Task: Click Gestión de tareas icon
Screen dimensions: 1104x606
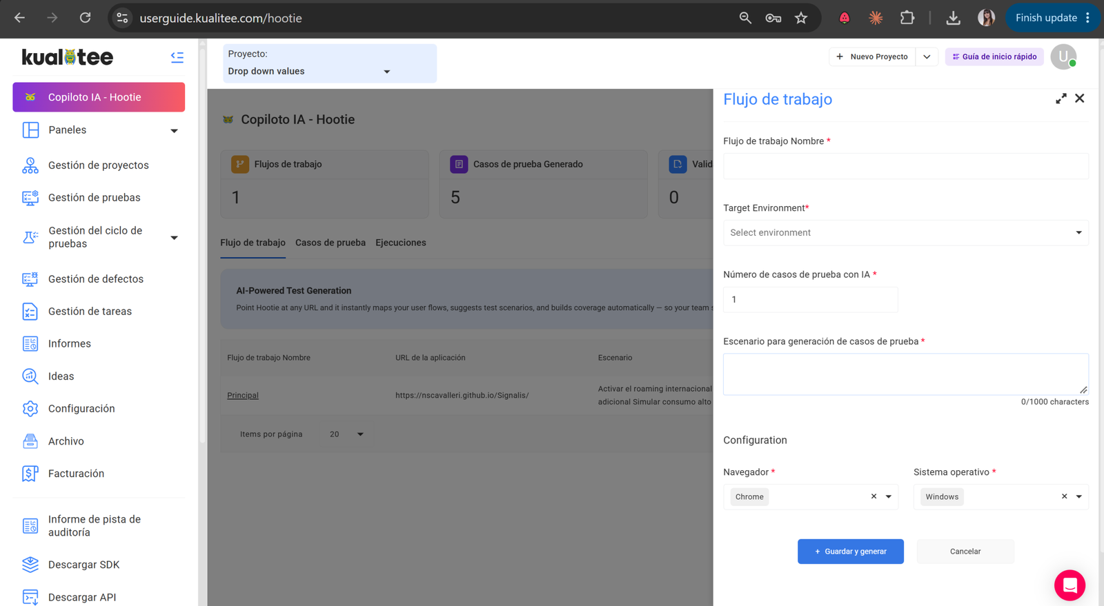Action: point(30,312)
